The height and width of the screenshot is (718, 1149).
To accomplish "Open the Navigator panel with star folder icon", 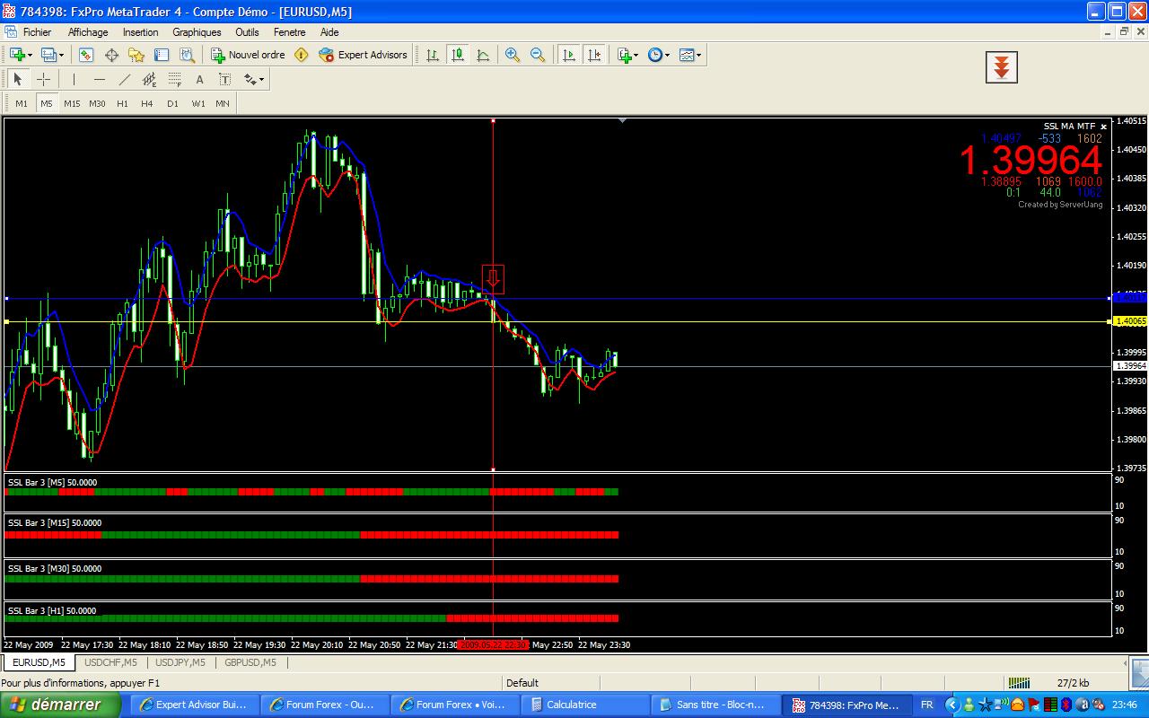I will click(x=136, y=55).
